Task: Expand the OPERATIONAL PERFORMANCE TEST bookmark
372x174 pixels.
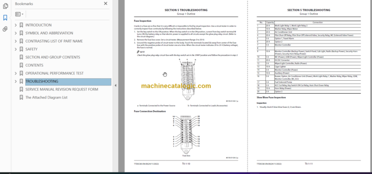Action: pyautogui.click(x=15, y=73)
